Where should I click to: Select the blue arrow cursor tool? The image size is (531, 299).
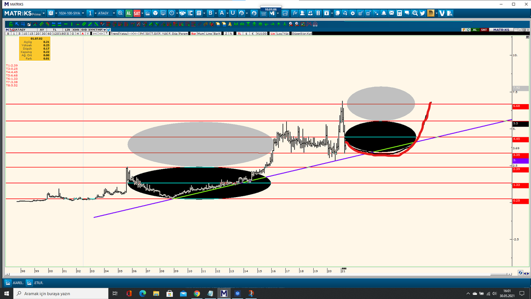tap(16, 24)
